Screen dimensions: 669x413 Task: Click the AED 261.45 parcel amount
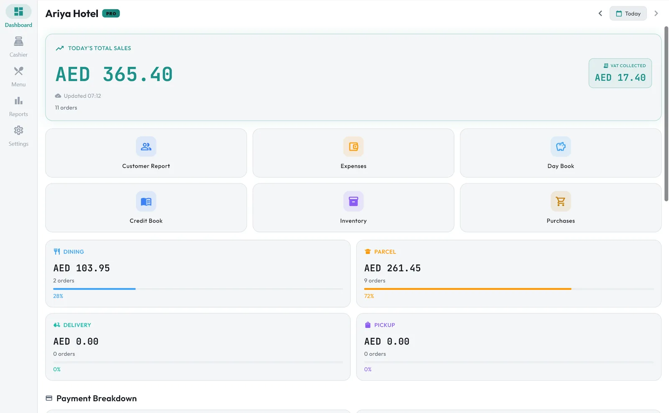coord(393,268)
